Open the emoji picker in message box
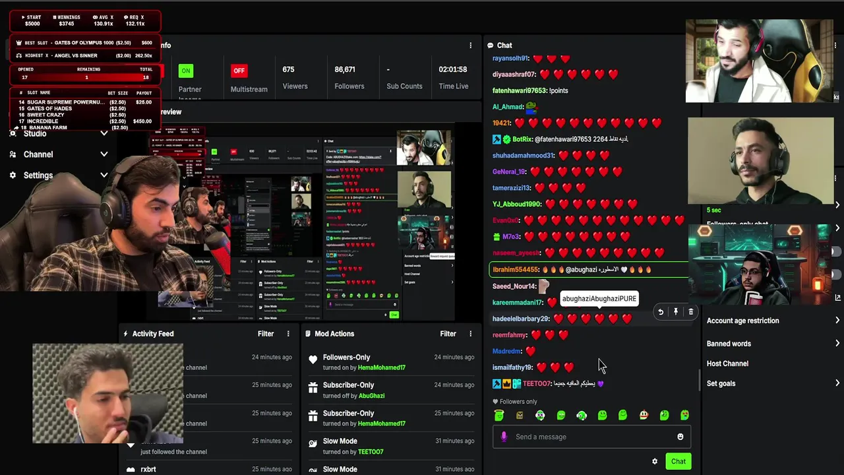 pyautogui.click(x=680, y=437)
